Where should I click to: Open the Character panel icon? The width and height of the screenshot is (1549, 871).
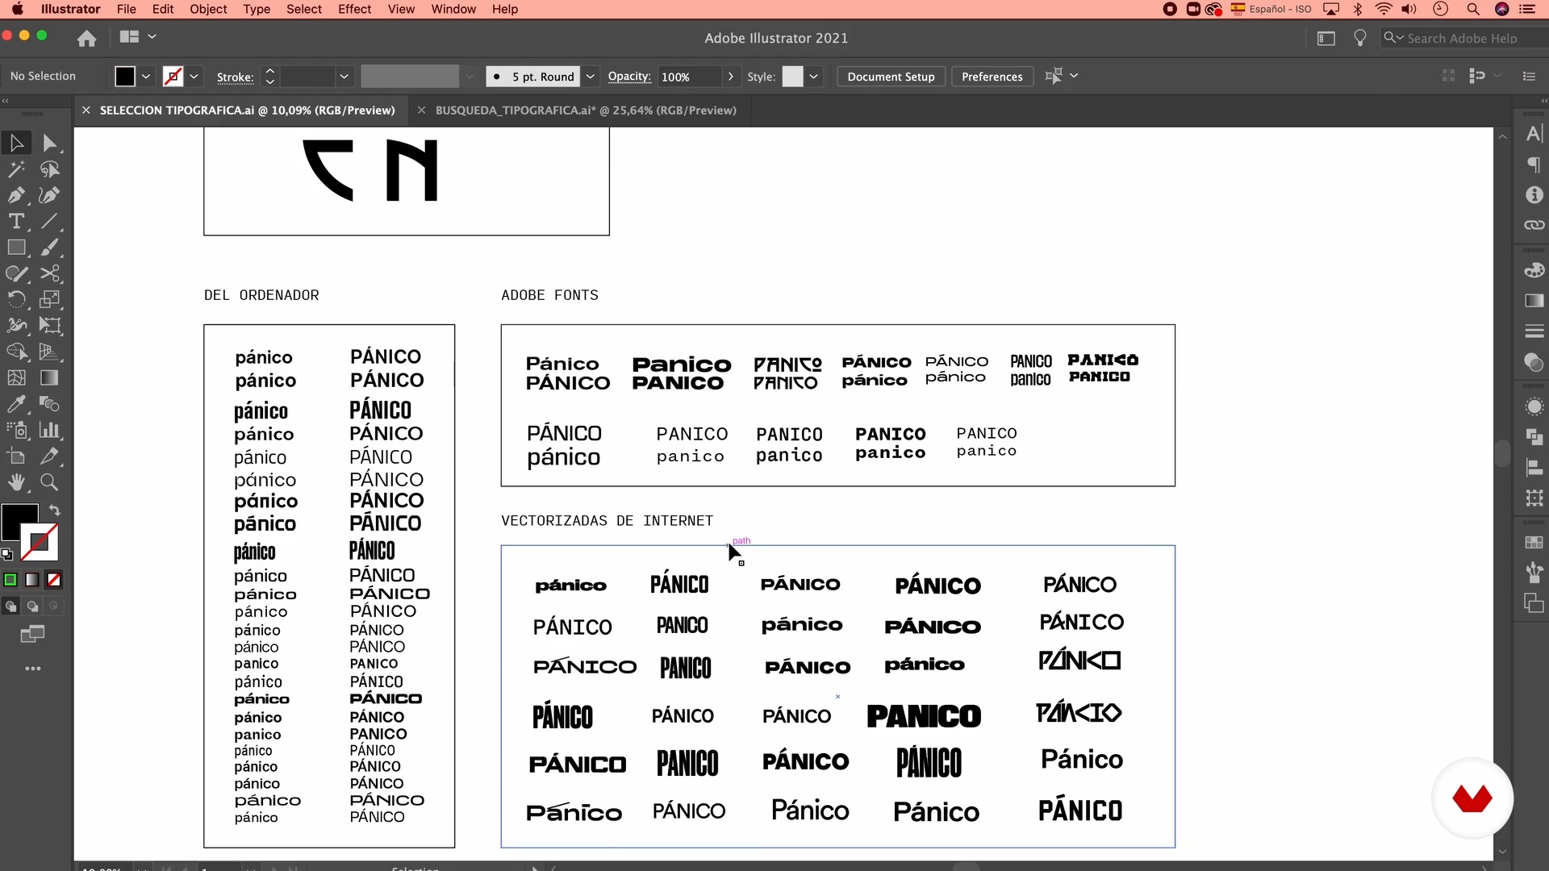(1534, 134)
